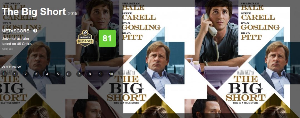Select vote score 3
Screen dimensions: 300x118
pyautogui.click(x=36, y=74)
